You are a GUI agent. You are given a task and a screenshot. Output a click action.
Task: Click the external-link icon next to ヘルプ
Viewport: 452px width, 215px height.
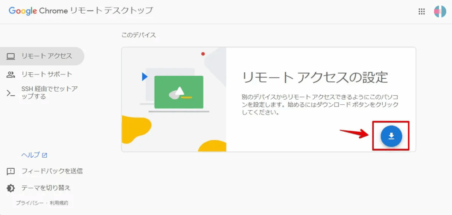[45, 155]
